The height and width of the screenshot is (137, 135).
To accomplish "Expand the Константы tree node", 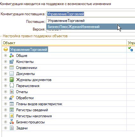I will click(5, 61).
